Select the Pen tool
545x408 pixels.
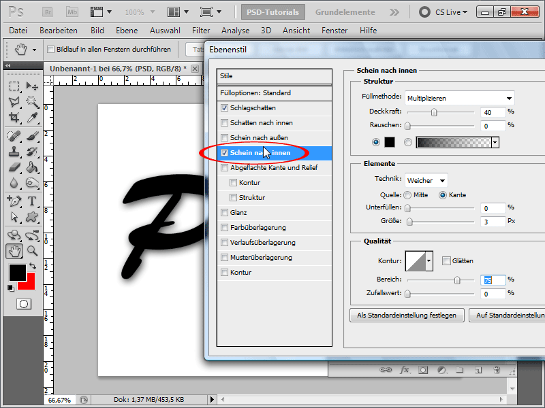[x=14, y=201]
